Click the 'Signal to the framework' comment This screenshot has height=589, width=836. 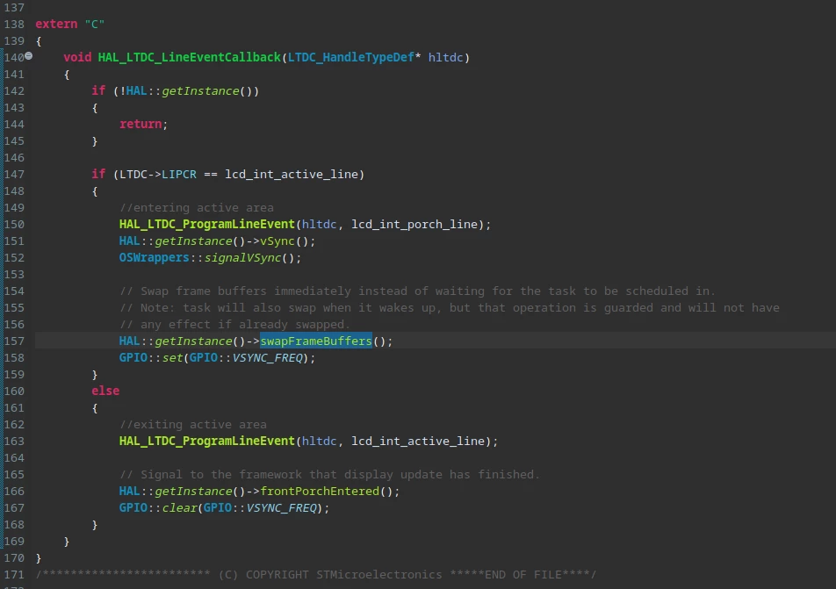click(330, 474)
